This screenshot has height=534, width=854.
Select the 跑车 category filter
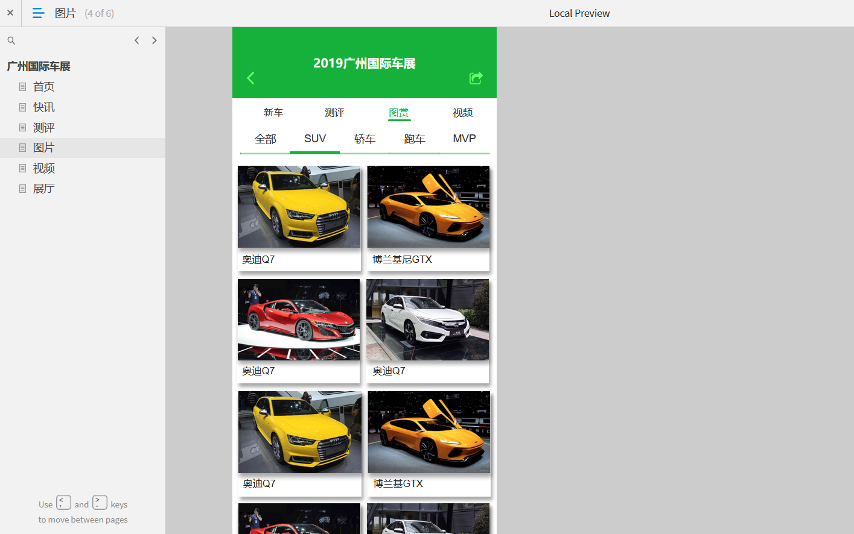415,139
